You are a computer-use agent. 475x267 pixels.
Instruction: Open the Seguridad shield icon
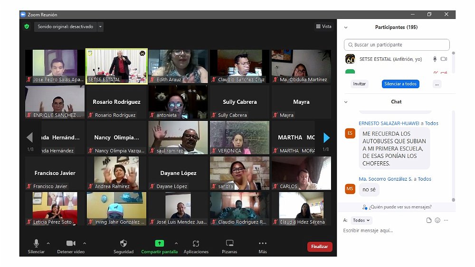point(123,244)
